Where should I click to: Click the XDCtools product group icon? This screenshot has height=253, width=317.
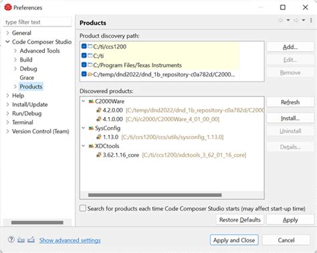[91, 146]
